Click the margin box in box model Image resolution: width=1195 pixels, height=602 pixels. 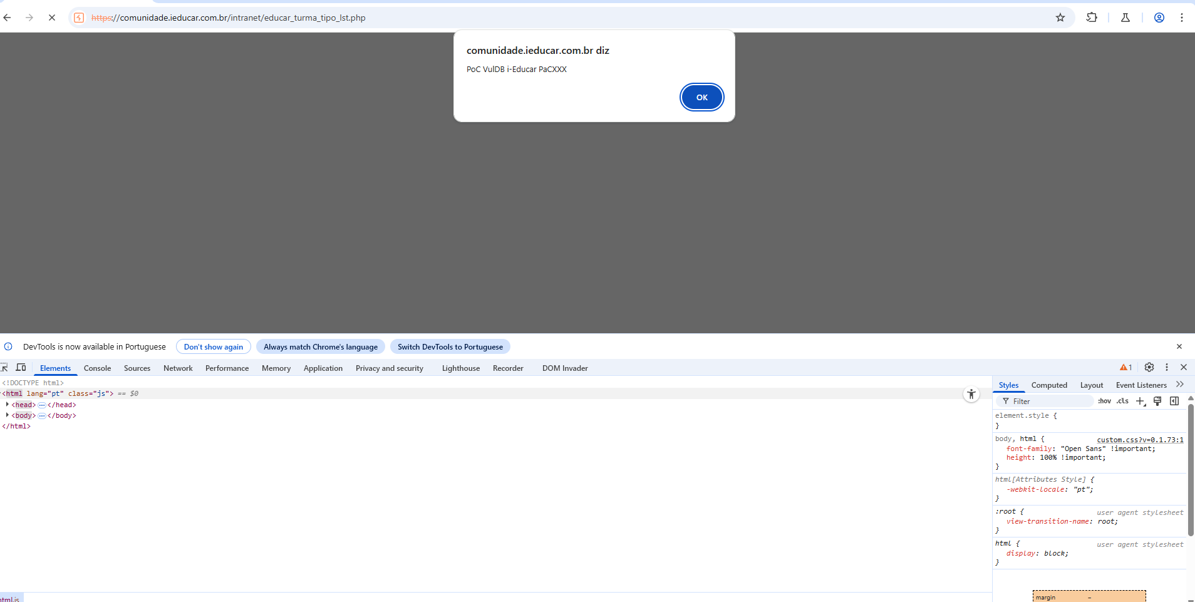[x=1089, y=596]
